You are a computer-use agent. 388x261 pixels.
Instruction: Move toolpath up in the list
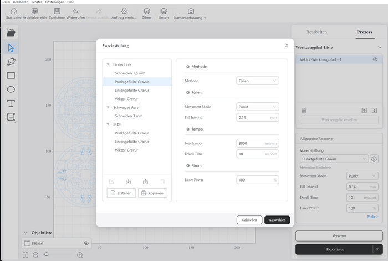pos(364,111)
